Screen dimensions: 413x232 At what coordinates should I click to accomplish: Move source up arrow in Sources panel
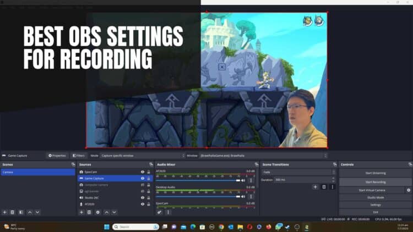107,212
